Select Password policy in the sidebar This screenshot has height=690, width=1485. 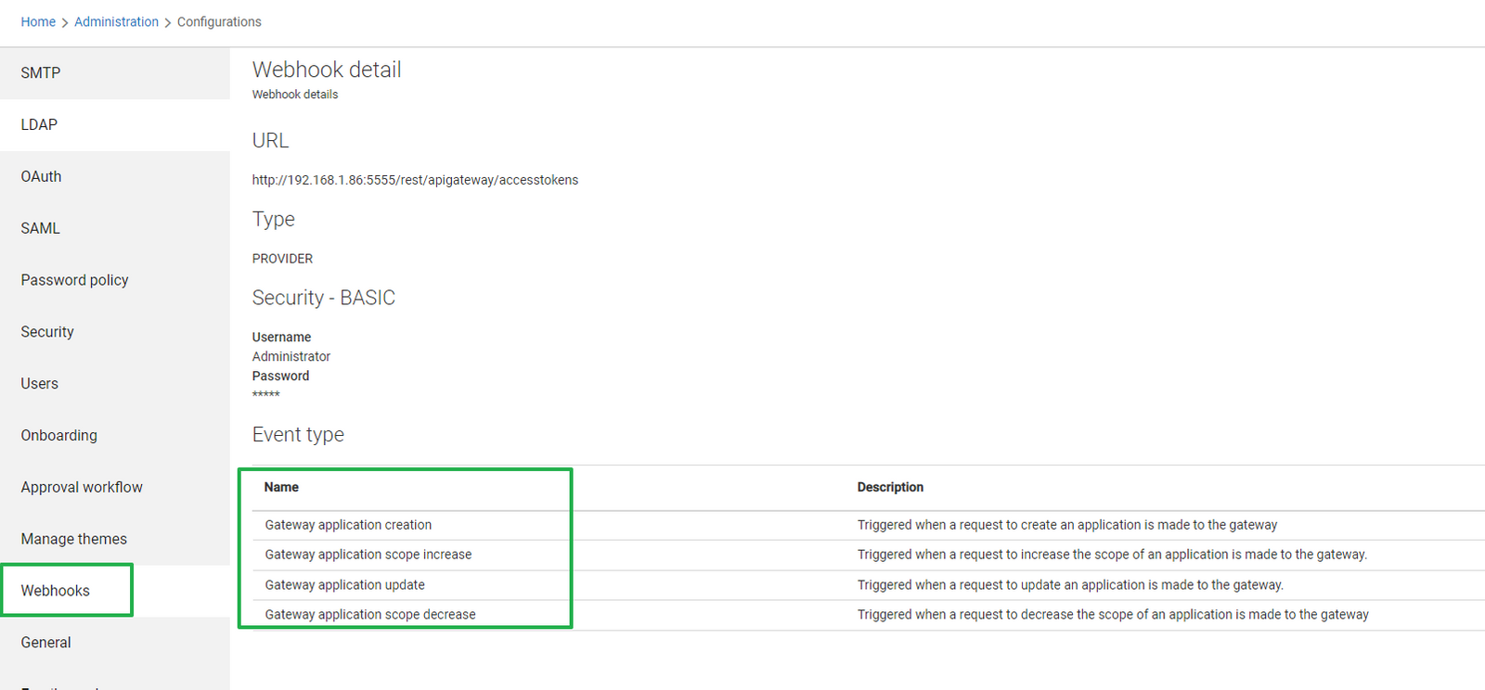pos(74,280)
